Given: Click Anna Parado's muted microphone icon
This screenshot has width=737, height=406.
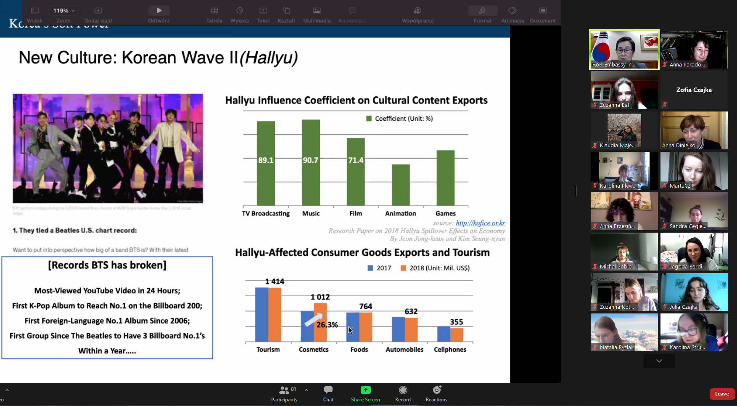Looking at the screenshot, I should pos(665,65).
